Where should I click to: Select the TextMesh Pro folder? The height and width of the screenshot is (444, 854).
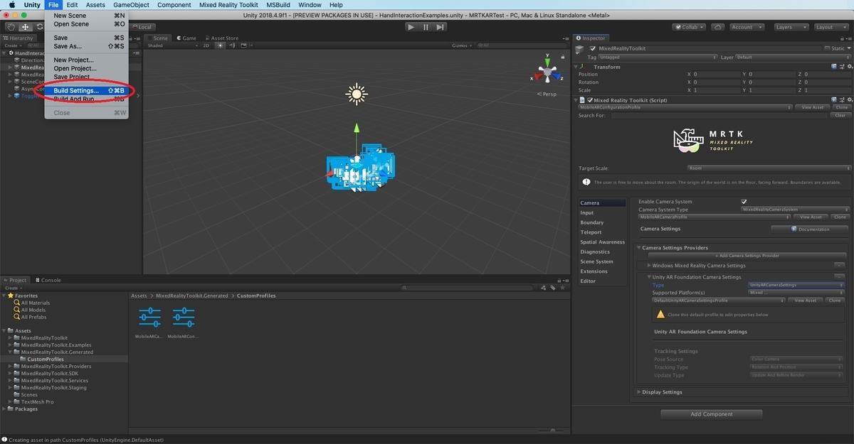pos(37,402)
